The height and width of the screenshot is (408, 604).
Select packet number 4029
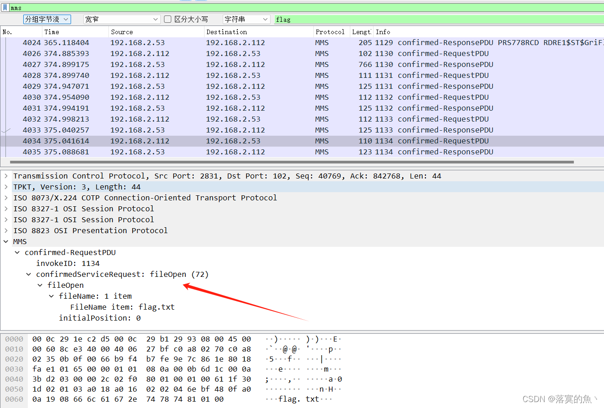click(302, 87)
